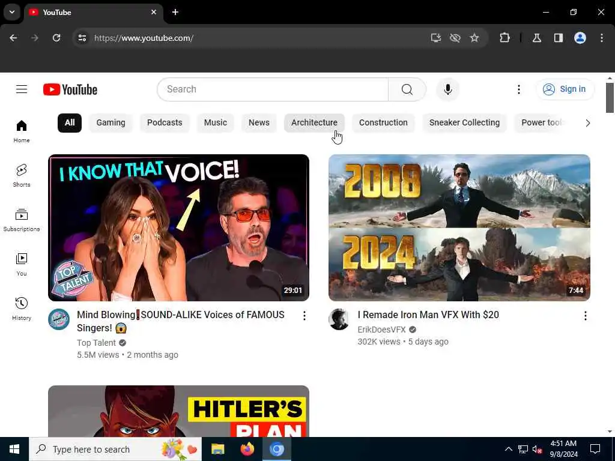Image resolution: width=615 pixels, height=461 pixels.
Task: Click the network tray icon
Action: 523,449
